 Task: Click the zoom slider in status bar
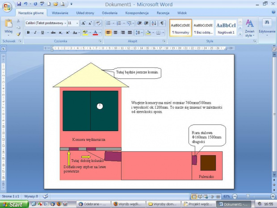[248, 196]
